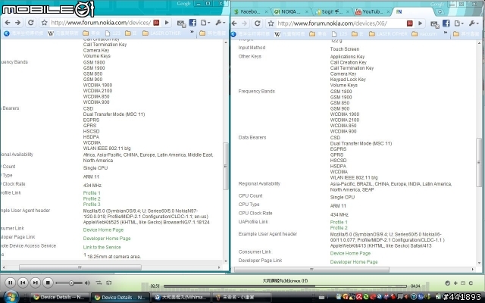Screen dimensions: 485x303
Task: Switch to the first Device Details taskbar button
Action: [x=59, y=297]
